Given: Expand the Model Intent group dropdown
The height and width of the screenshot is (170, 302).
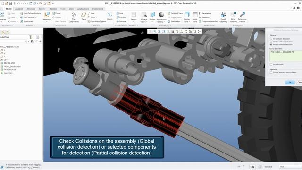Looking at the screenshot, I should [x=210, y=25].
